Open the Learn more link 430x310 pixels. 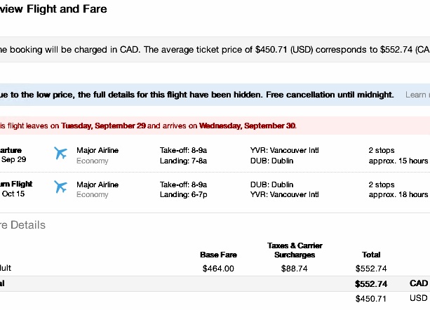pos(417,95)
